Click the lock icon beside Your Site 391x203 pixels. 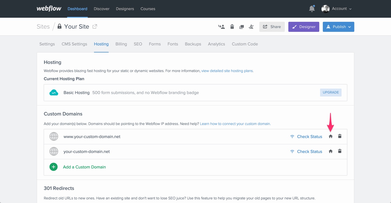coord(59,26)
